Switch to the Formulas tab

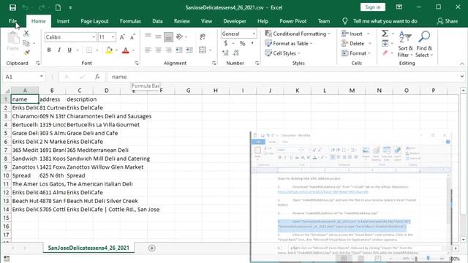pos(130,21)
